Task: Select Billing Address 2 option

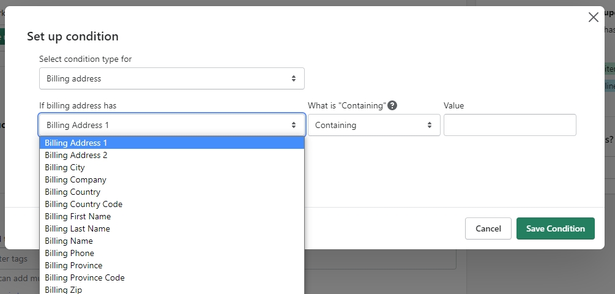Action: [x=76, y=155]
